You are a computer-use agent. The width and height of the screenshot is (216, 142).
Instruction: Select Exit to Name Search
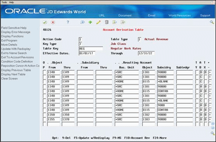pyautogui.click(x=14, y=53)
